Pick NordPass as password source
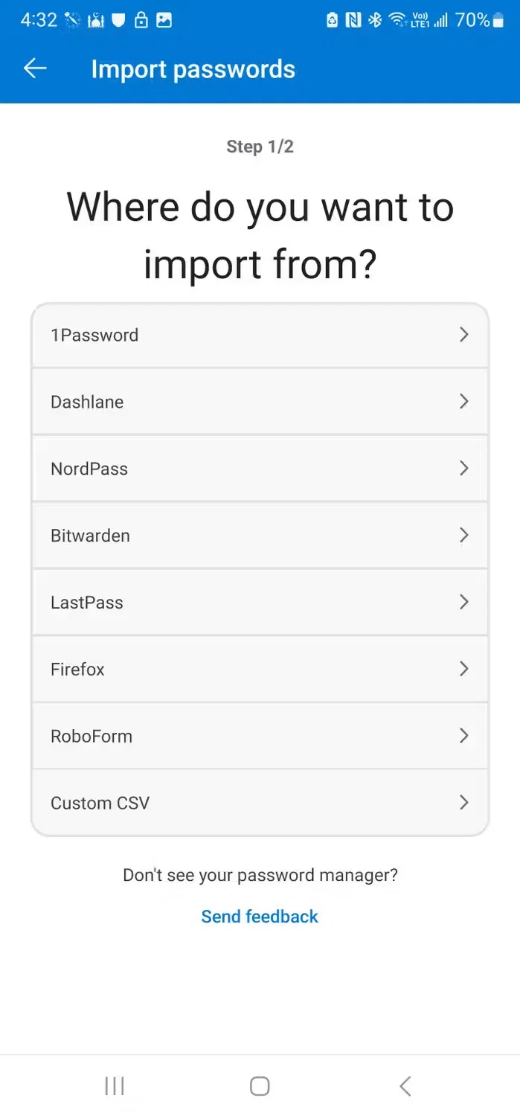520x1116 pixels. [x=260, y=469]
